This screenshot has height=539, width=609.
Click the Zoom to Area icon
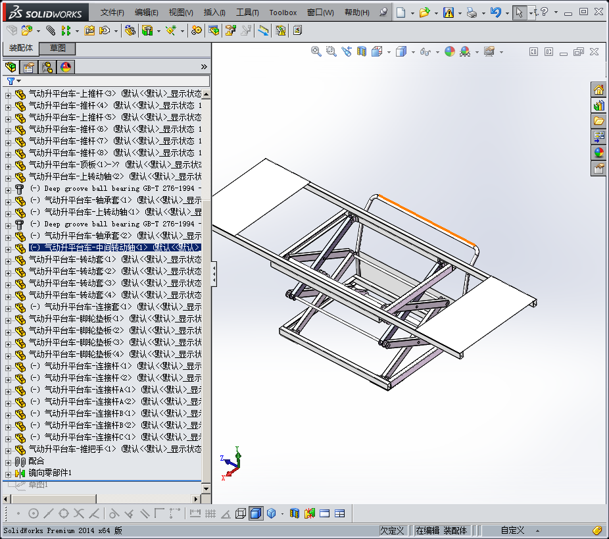(331, 51)
